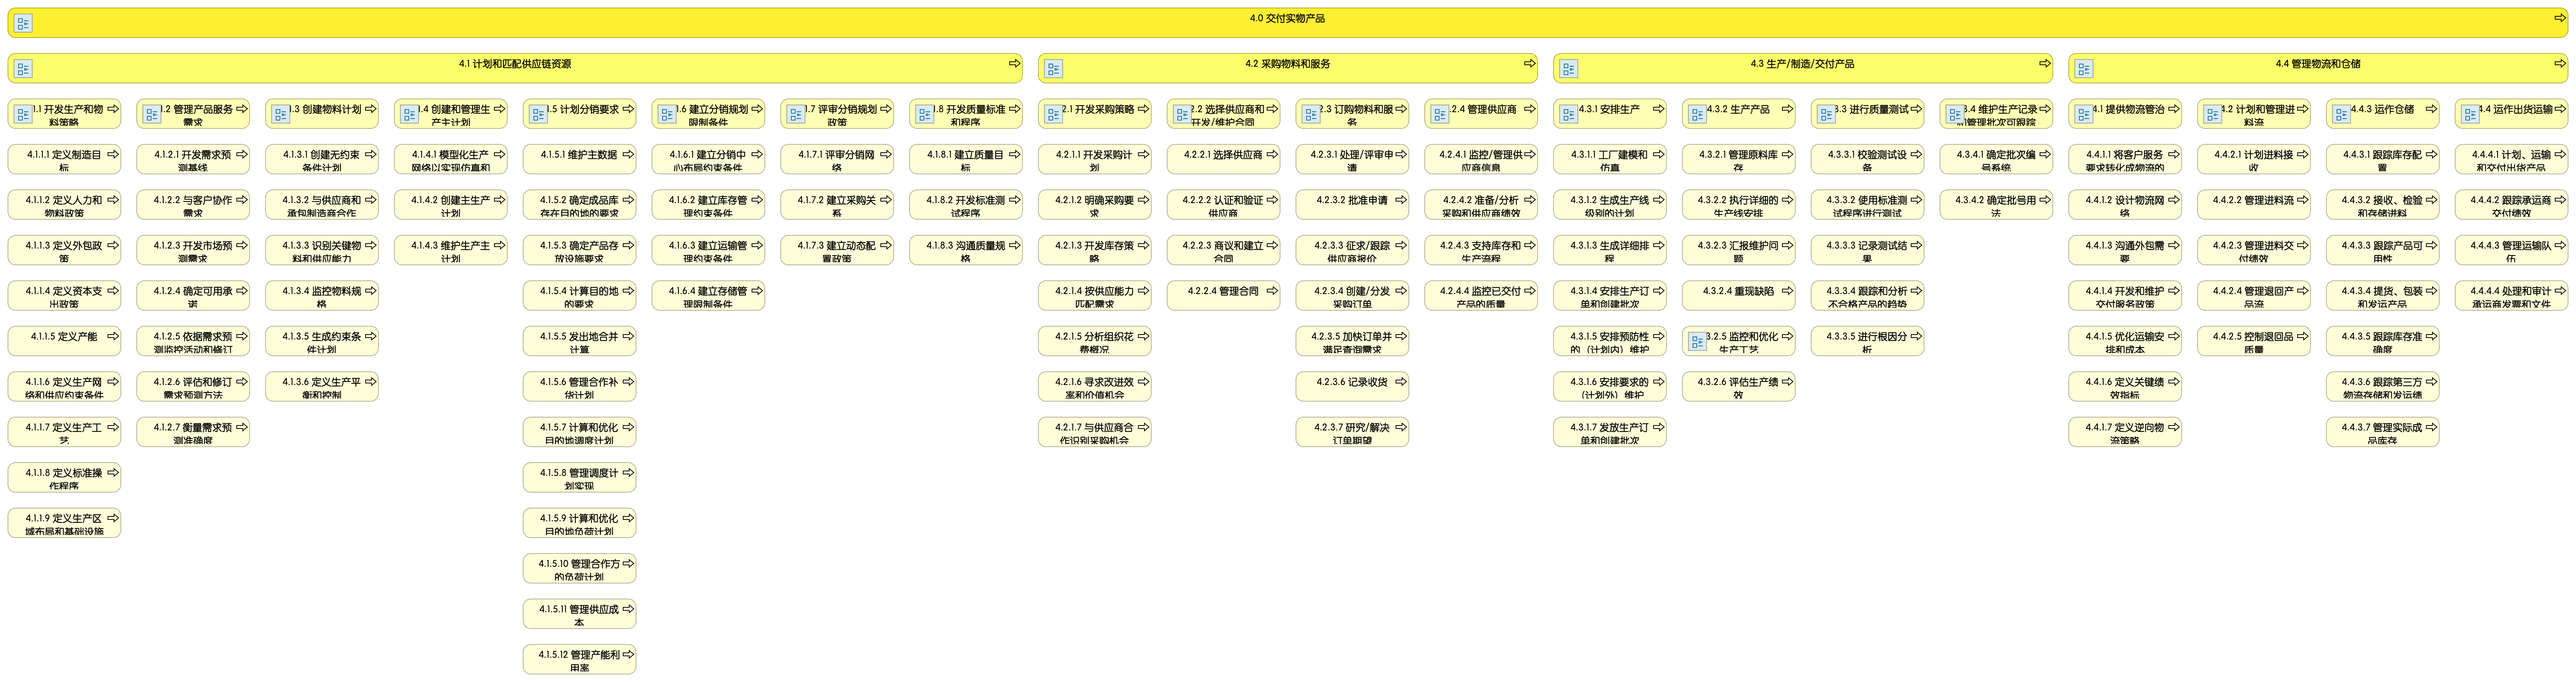Open sub-diagram icon on 开发采购策略 box
Screen dimensions: 2576x682
(1053, 114)
